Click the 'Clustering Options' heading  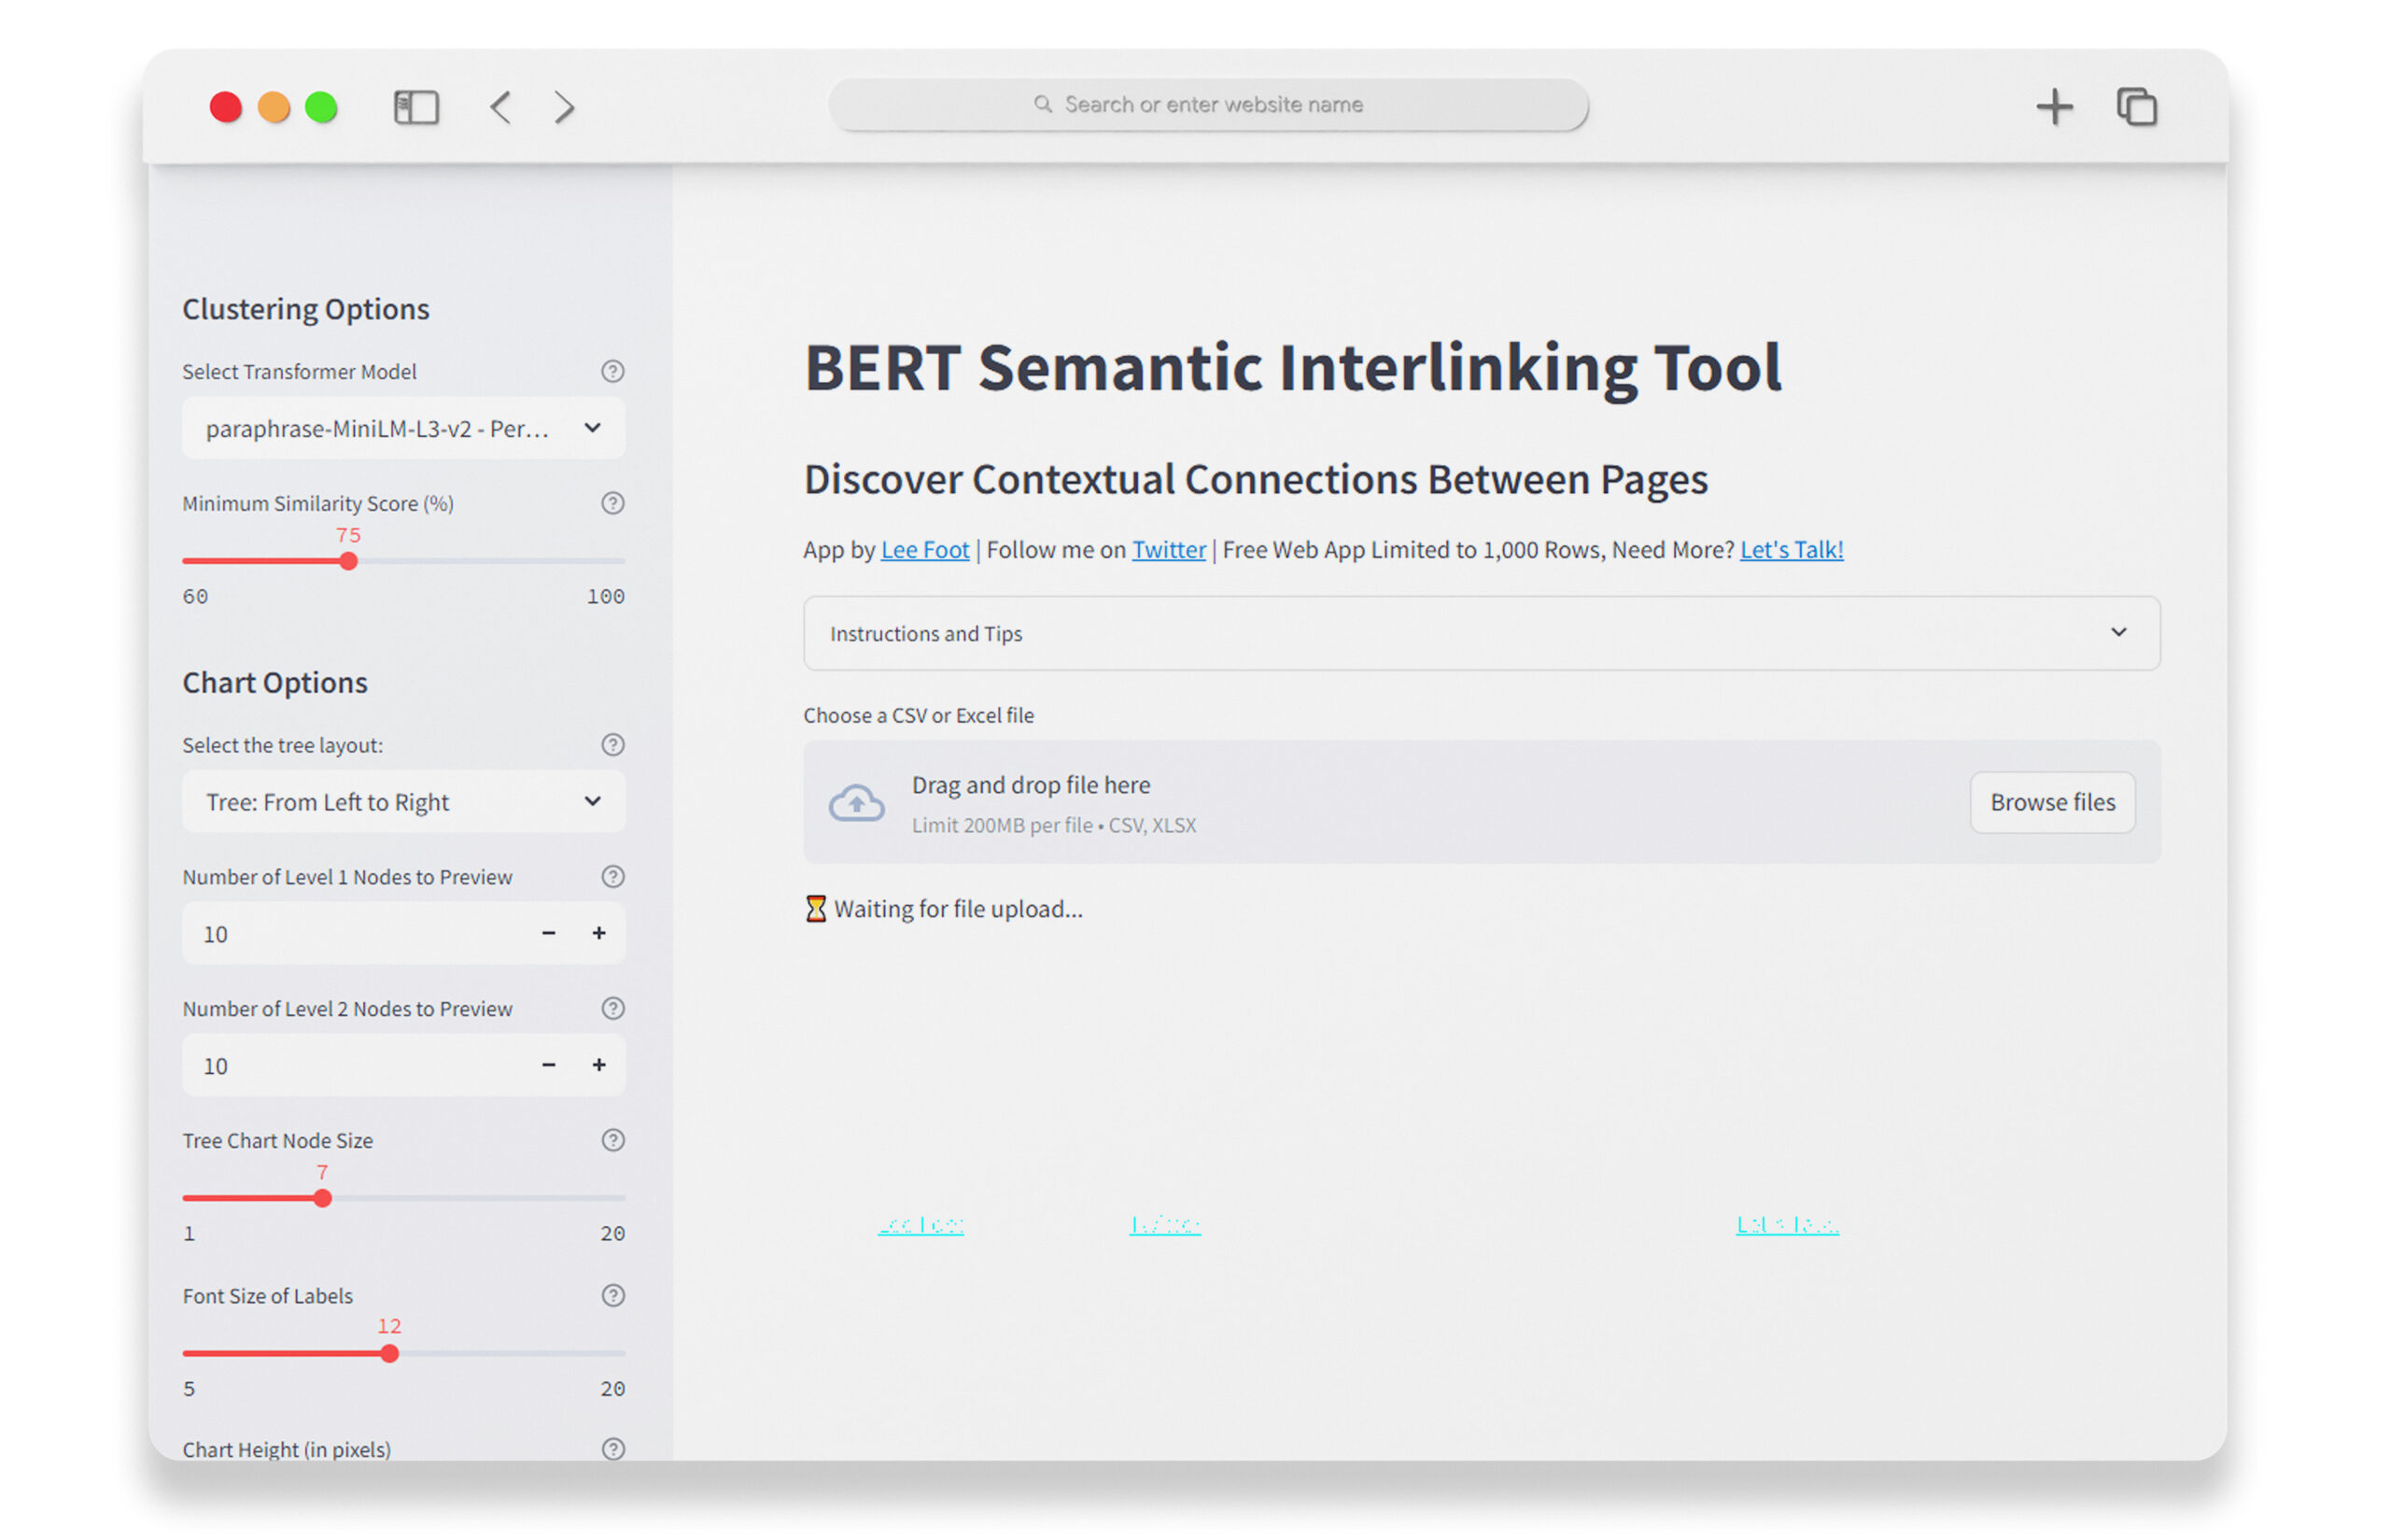click(x=306, y=309)
